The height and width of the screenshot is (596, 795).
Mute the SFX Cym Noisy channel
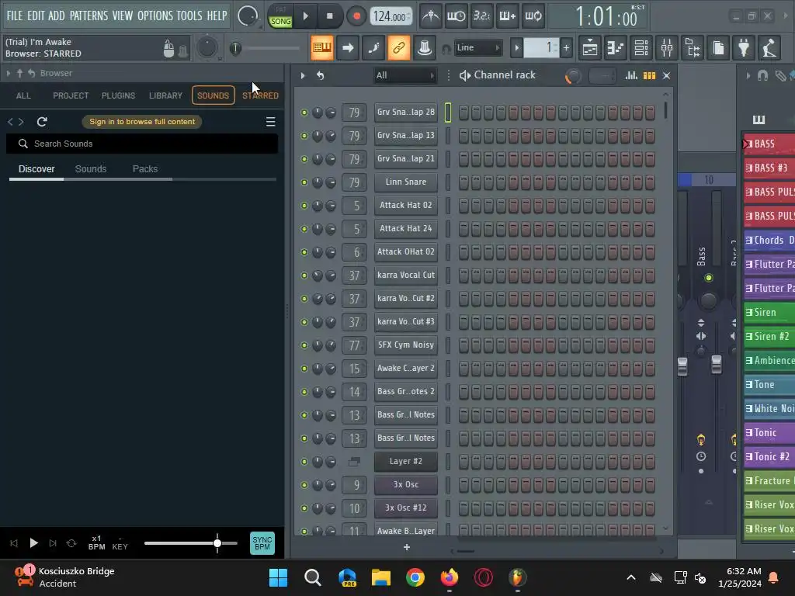click(x=304, y=345)
